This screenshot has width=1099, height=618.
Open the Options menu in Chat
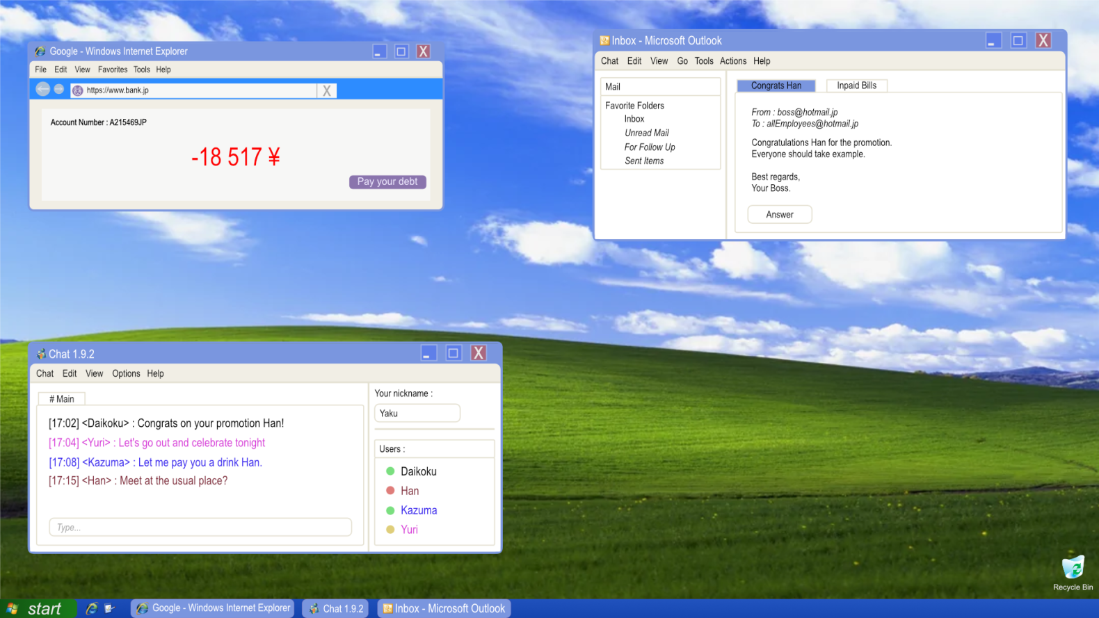126,373
